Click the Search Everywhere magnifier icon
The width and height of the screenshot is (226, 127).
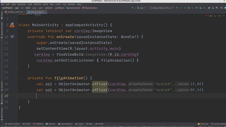[222, 8]
